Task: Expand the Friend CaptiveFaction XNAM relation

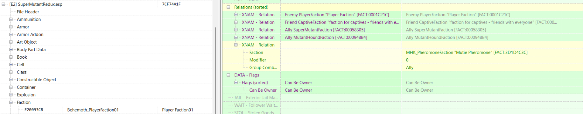Action: [236, 22]
